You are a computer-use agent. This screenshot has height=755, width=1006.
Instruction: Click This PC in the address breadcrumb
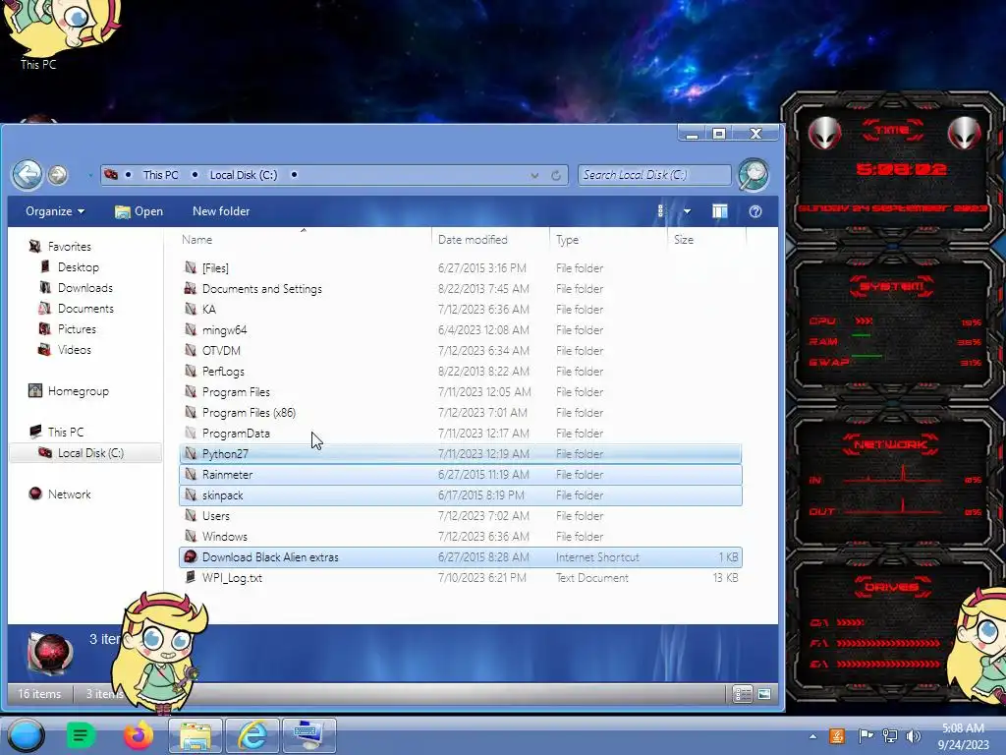click(160, 175)
